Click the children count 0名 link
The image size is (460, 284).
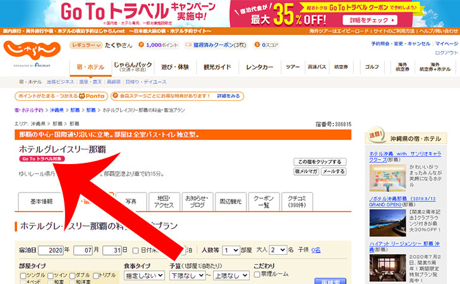(x=316, y=250)
